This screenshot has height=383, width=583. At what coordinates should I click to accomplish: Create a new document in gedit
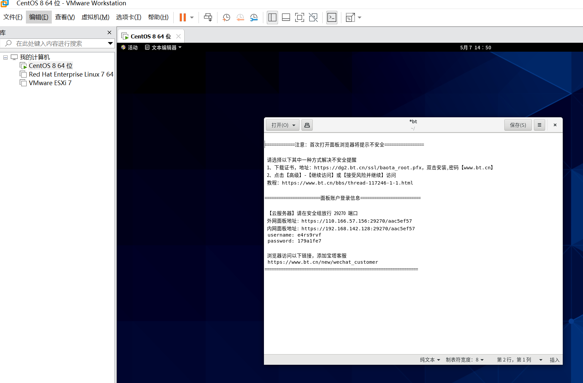(x=307, y=125)
